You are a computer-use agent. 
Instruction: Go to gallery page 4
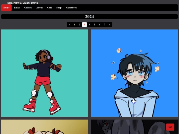pos(89,24)
